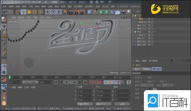Click the 应用 apply button
The width and height of the screenshot is (191, 111).
[x=122, y=104]
